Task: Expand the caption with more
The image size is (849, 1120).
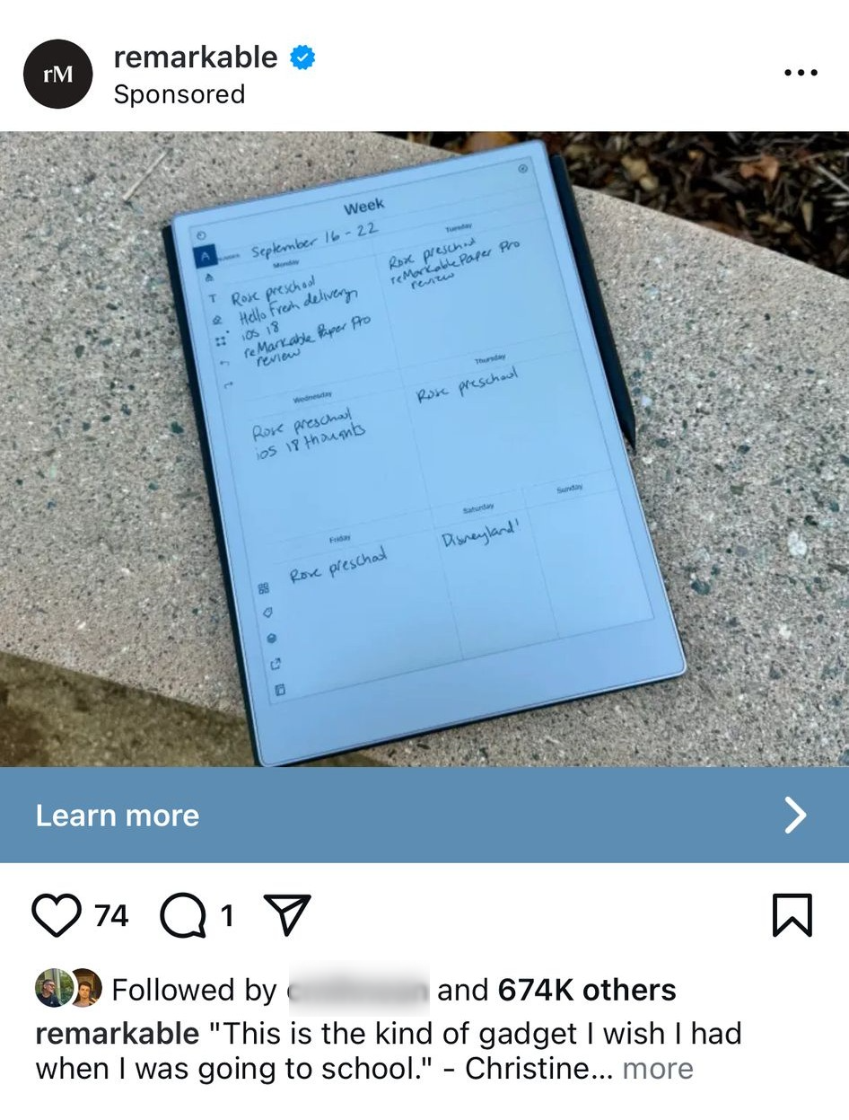Action: (658, 1070)
